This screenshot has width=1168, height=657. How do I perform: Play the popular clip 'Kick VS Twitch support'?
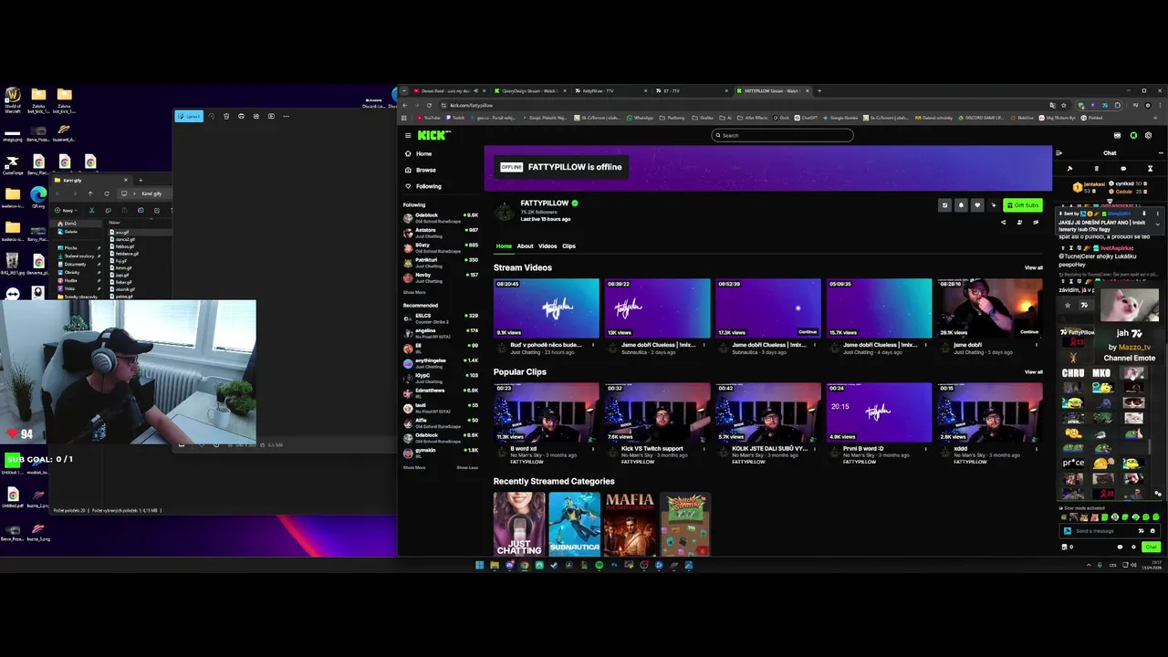657,412
